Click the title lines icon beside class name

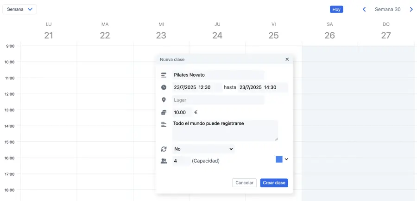[164, 75]
